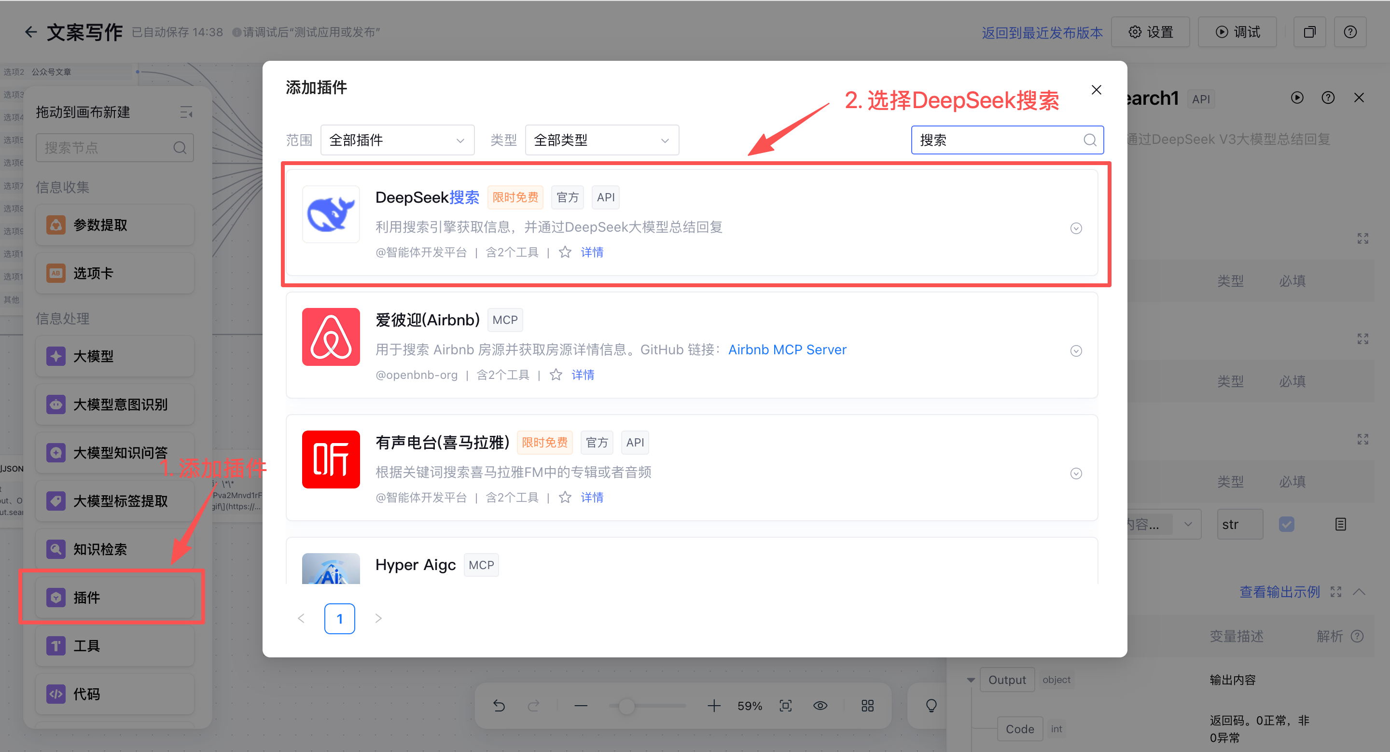1390x752 pixels.
Task: Click 返回到最近发布版本 link
Action: (x=1042, y=32)
